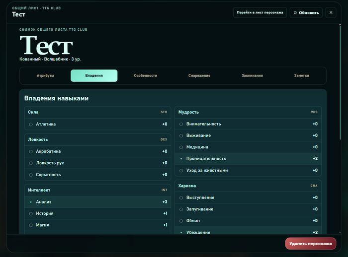This screenshot has height=257, width=348.
Task: Click the Ловкость group header
Action: 97,139
